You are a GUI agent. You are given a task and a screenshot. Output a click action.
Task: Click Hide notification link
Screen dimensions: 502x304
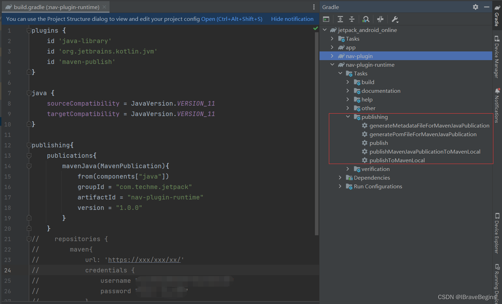(x=292, y=19)
